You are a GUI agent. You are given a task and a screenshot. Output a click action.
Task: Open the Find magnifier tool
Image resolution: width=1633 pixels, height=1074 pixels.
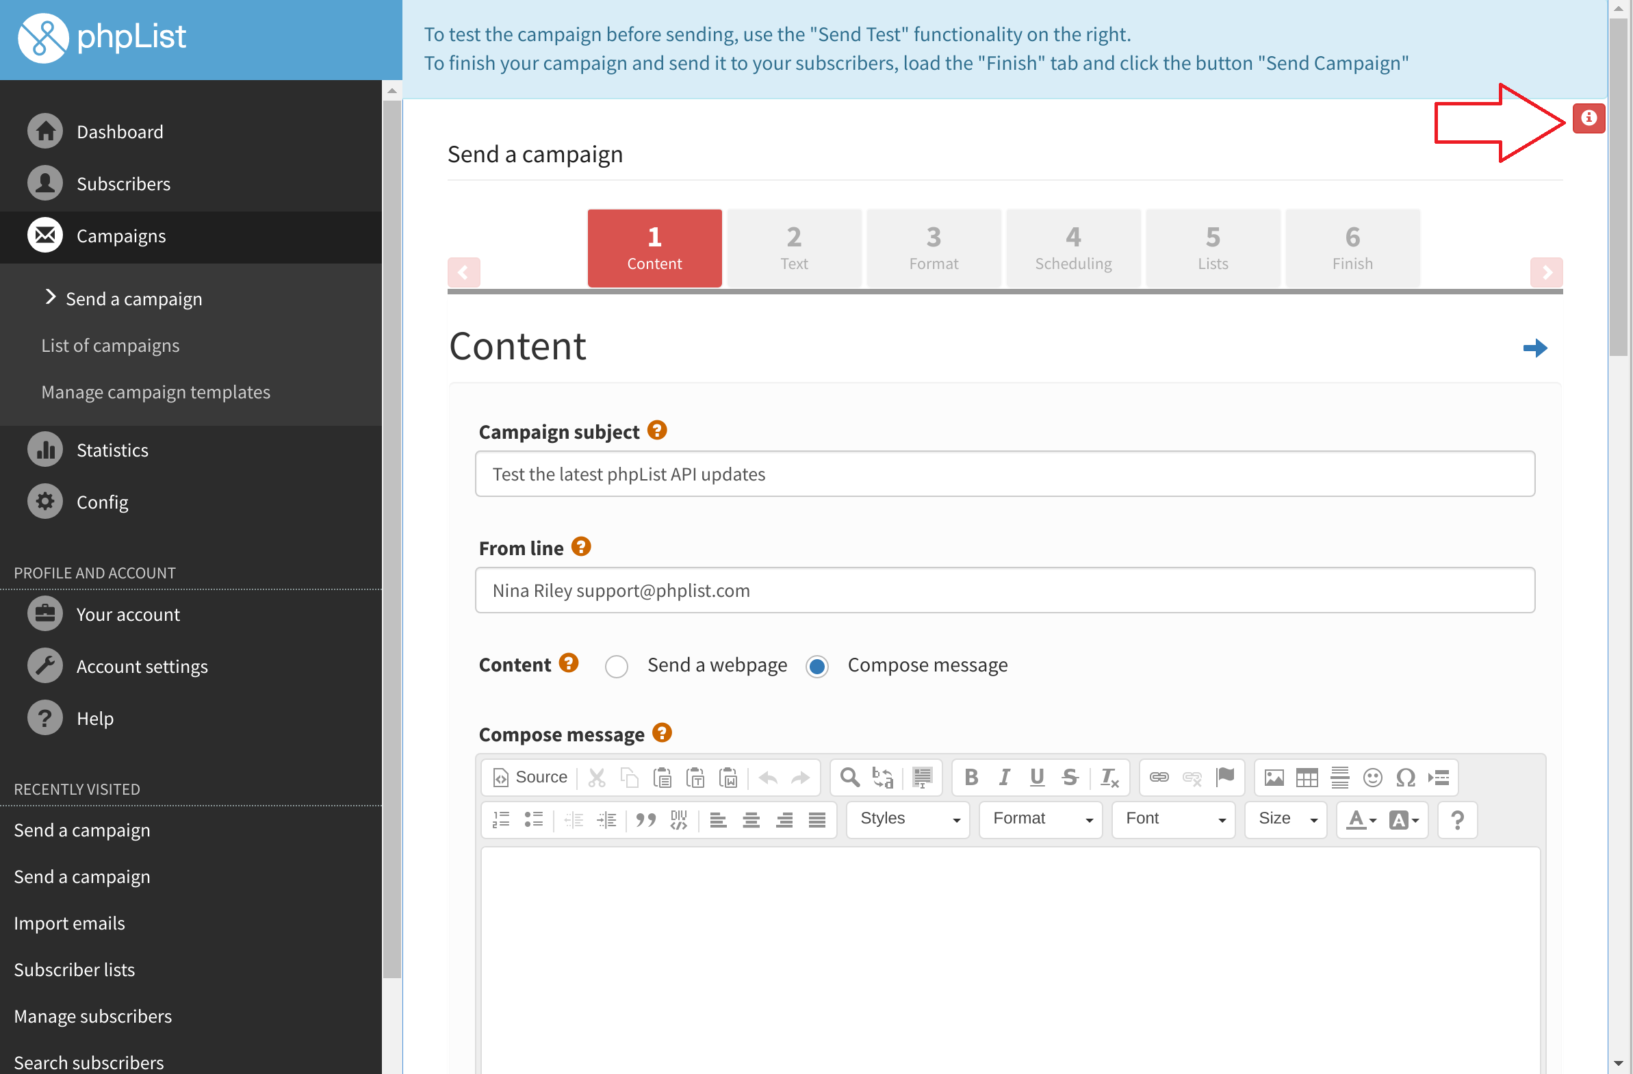(x=850, y=778)
